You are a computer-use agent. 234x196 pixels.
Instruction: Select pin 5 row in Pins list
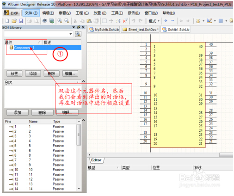[40, 146]
